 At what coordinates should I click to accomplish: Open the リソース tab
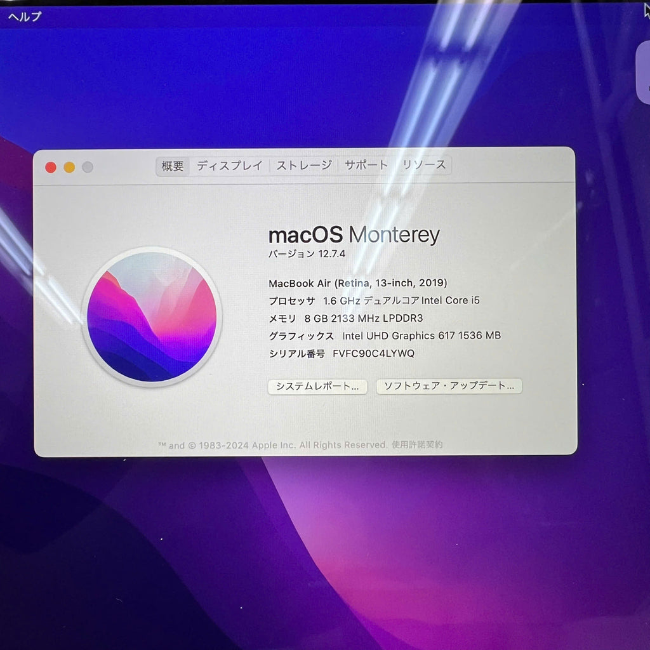424,164
